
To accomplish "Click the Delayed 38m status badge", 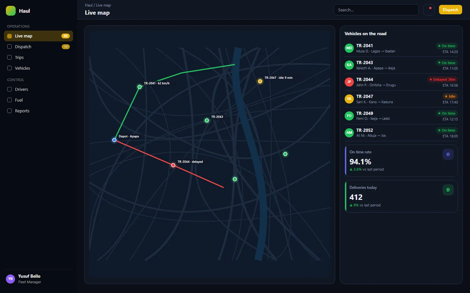I will [442, 79].
